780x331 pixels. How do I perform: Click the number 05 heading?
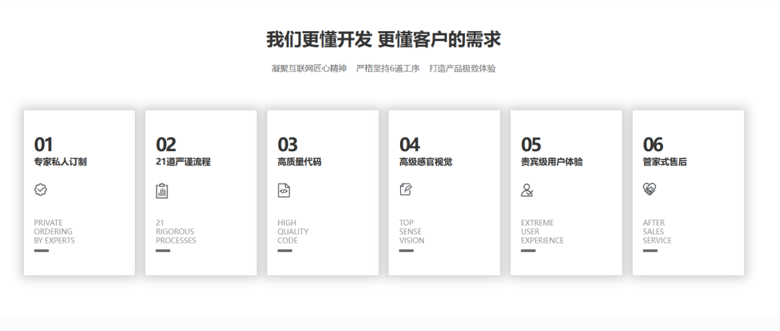click(531, 145)
